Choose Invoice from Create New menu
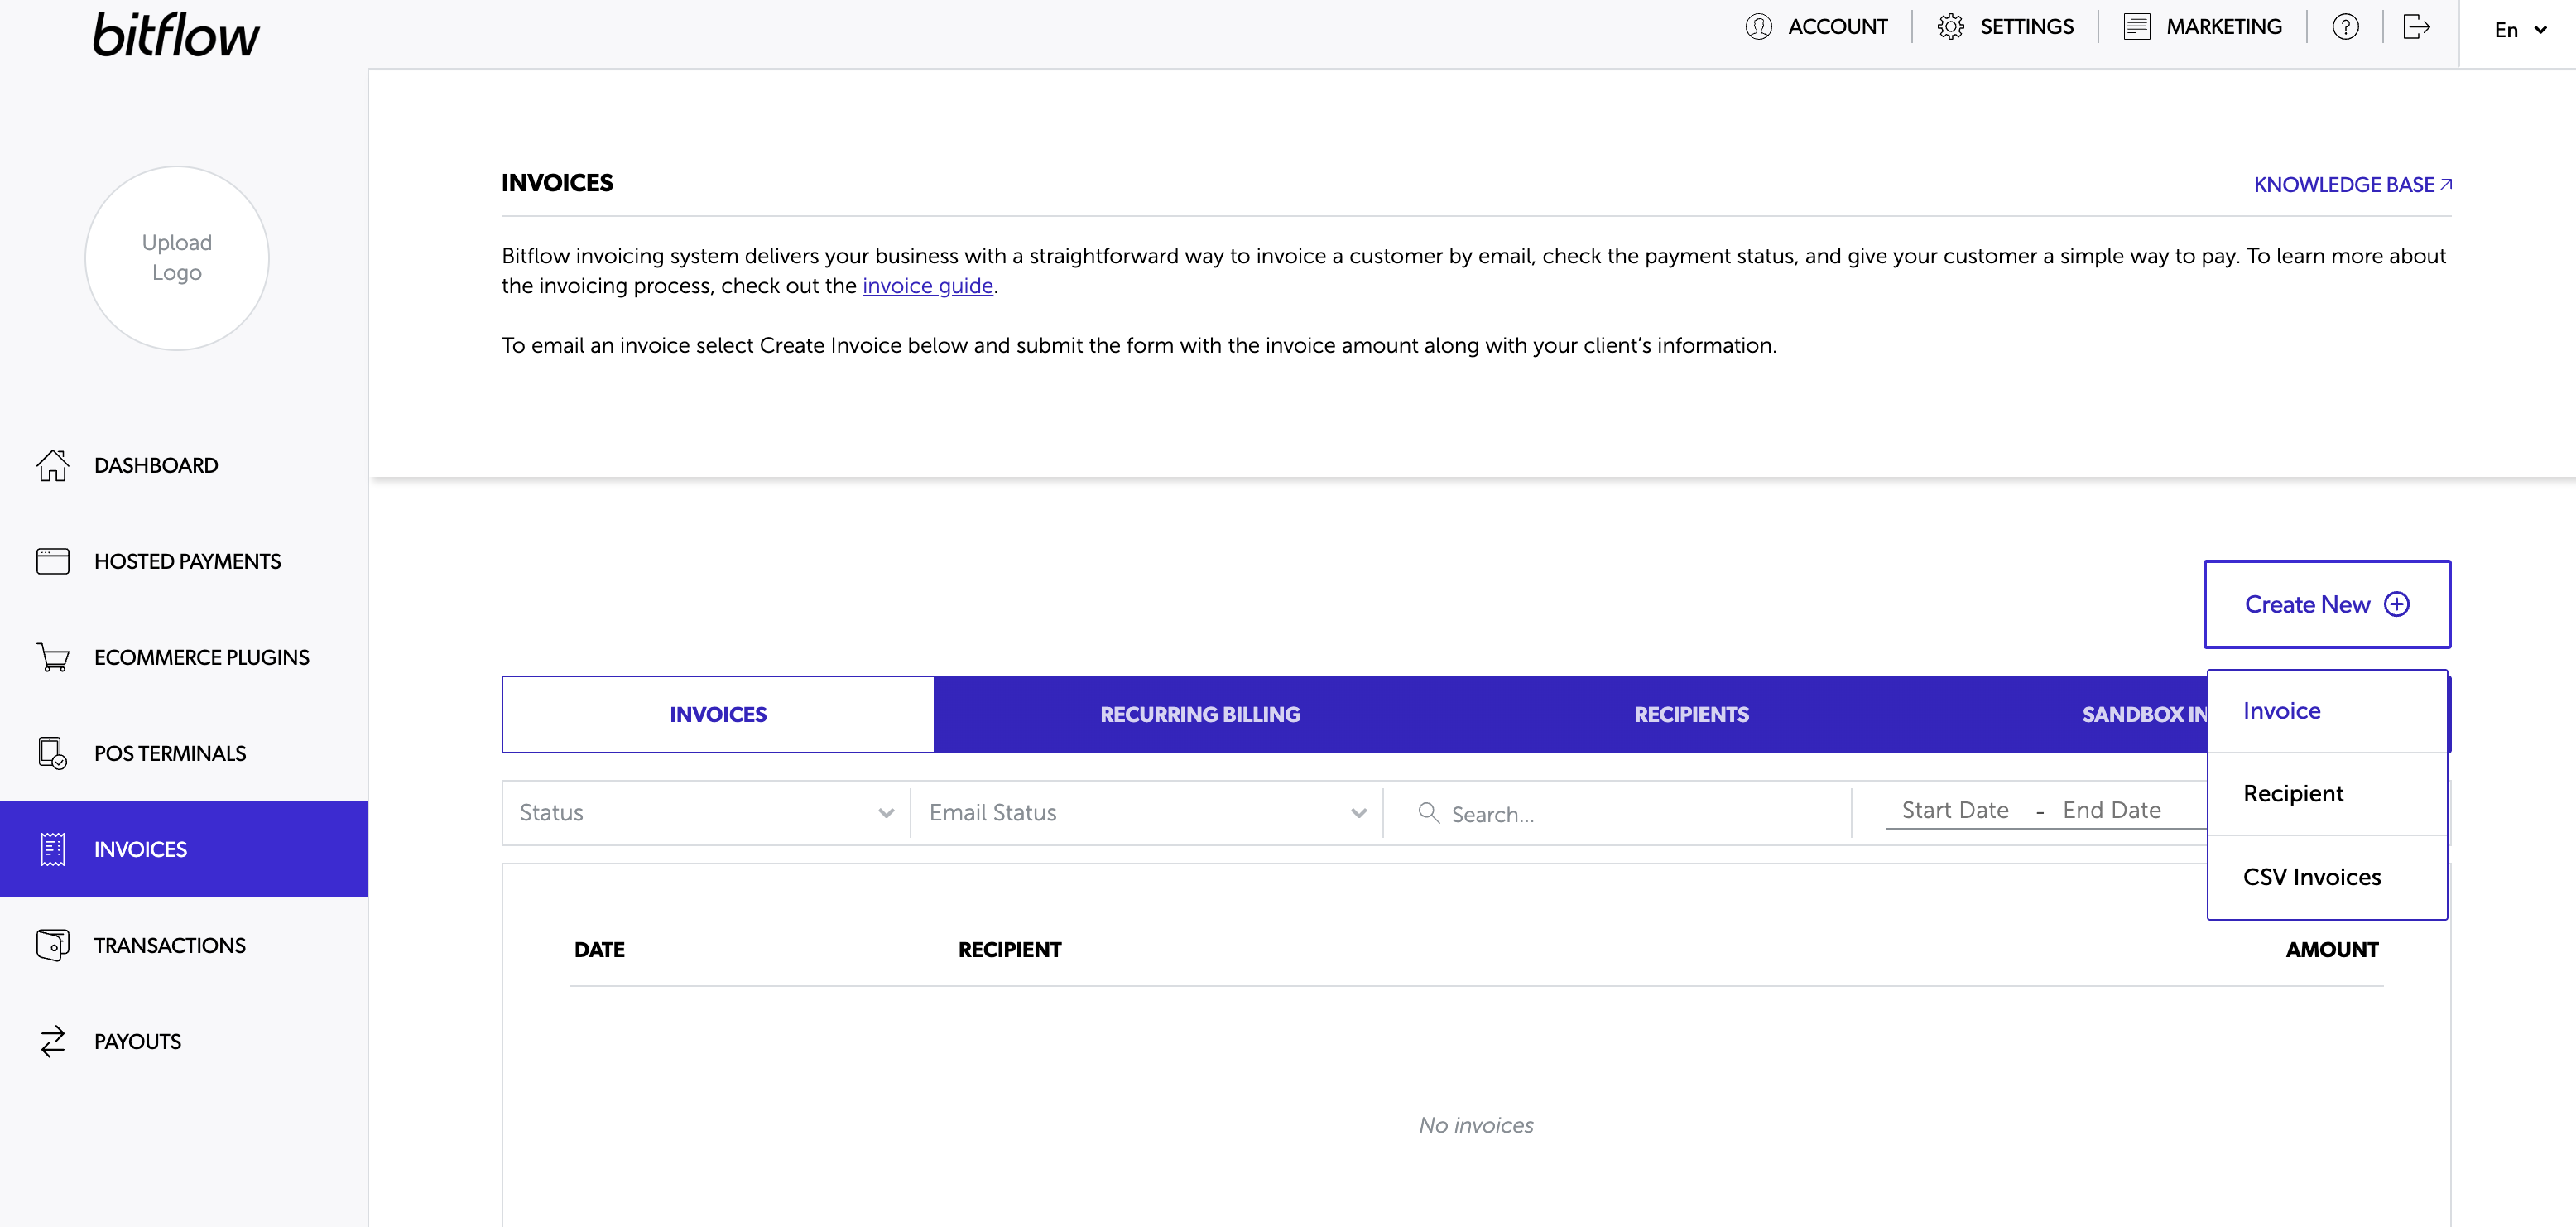Viewport: 2576px width, 1227px height. pos(2282,710)
